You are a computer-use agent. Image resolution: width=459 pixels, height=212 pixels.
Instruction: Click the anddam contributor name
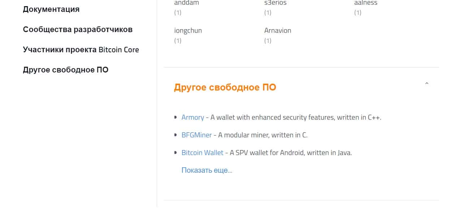coord(186,3)
